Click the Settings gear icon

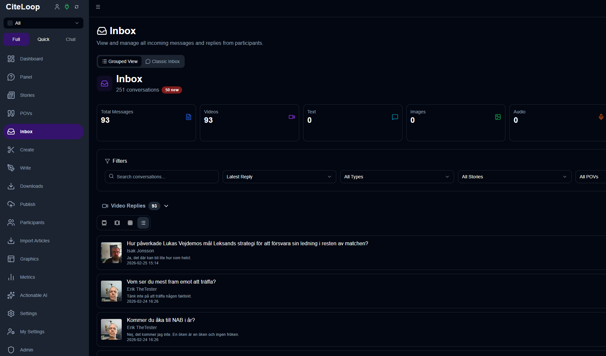(11, 313)
